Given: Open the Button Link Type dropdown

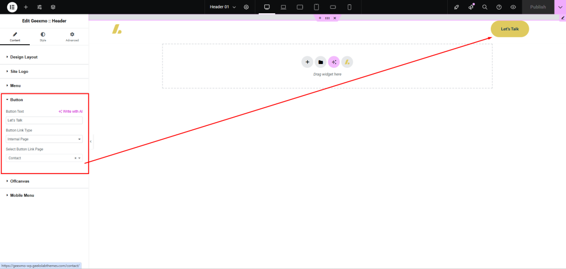Looking at the screenshot, I should [x=44, y=139].
